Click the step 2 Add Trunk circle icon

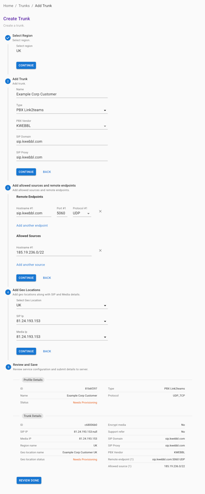point(8,81)
